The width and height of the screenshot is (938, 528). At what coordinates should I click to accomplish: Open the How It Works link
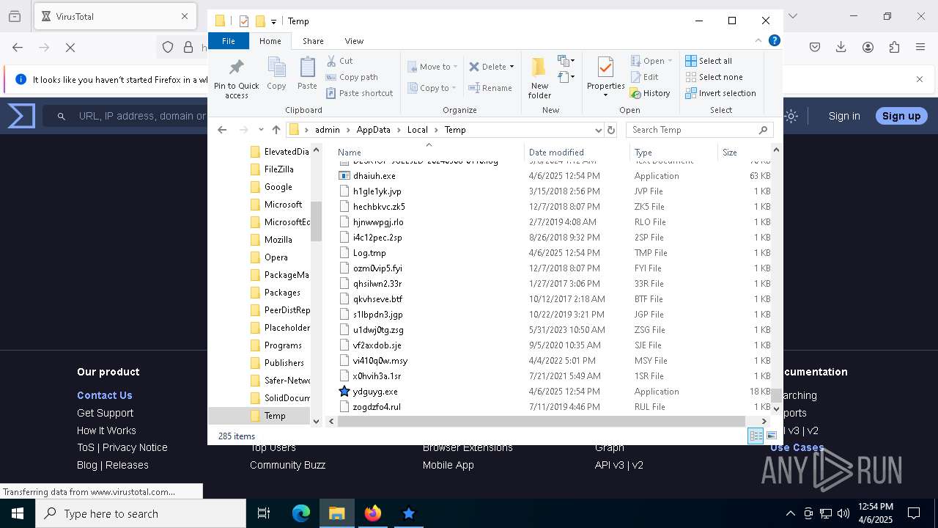[x=106, y=430]
